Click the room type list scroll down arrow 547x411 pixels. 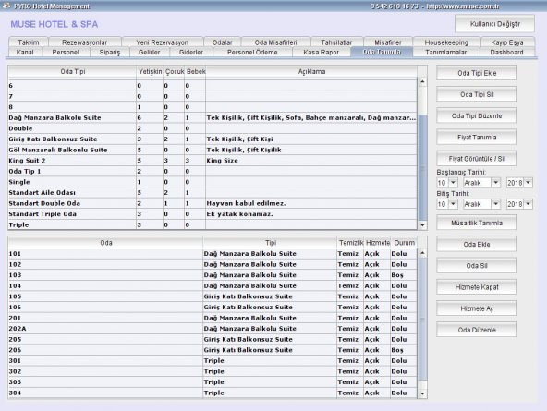(x=422, y=225)
